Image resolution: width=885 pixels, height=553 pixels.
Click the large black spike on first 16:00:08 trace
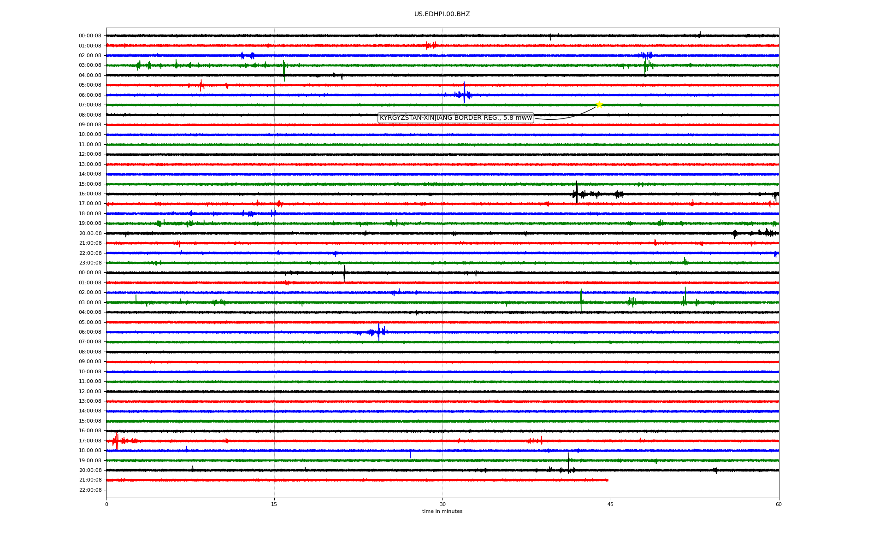coord(577,193)
